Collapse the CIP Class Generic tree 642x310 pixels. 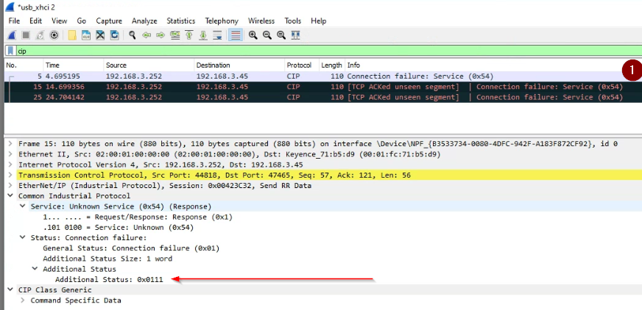tap(10, 290)
